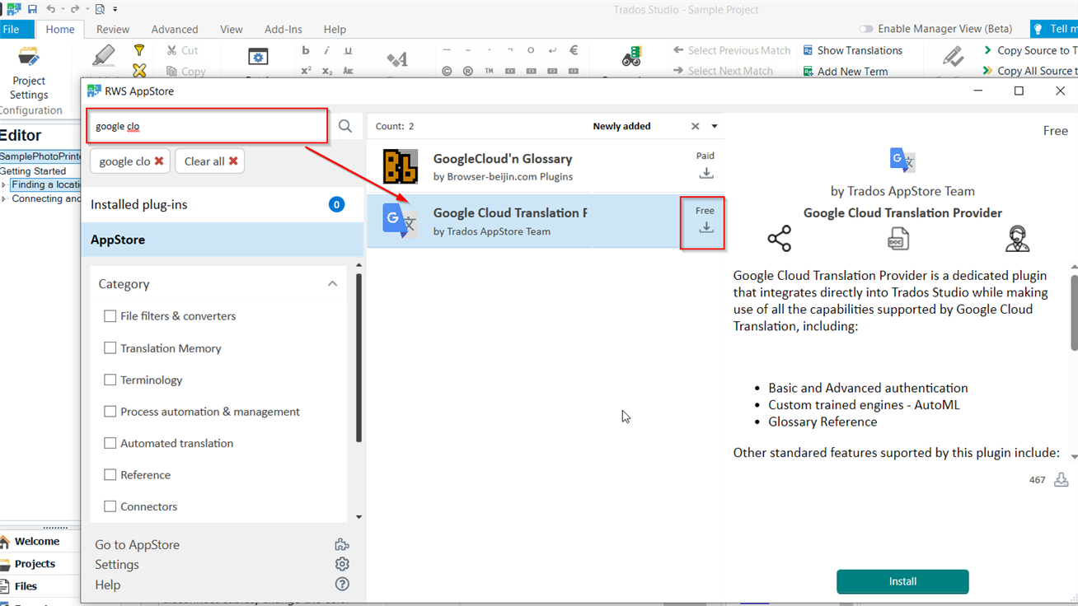Click Clear all filter button
Screen dimensions: 1078x606
(211, 161)
